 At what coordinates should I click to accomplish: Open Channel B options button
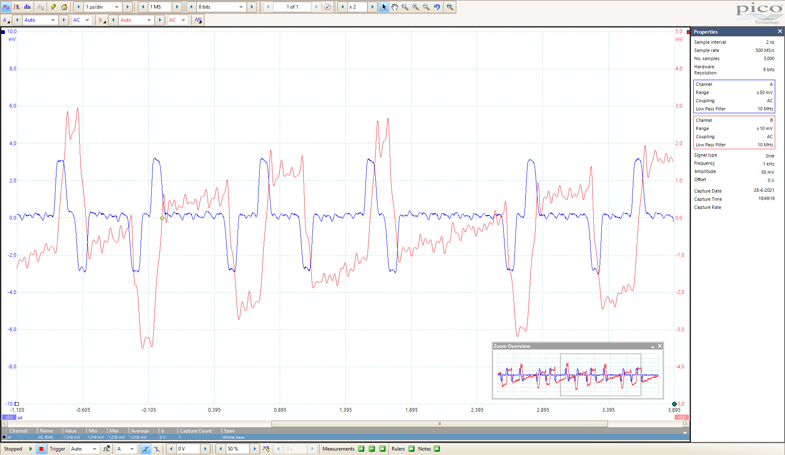(x=102, y=20)
